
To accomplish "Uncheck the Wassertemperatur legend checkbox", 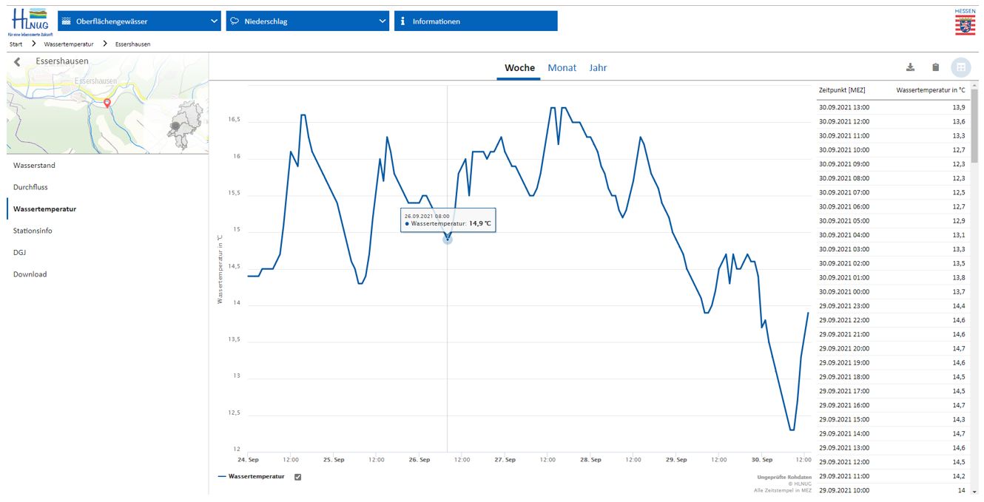I will point(297,477).
